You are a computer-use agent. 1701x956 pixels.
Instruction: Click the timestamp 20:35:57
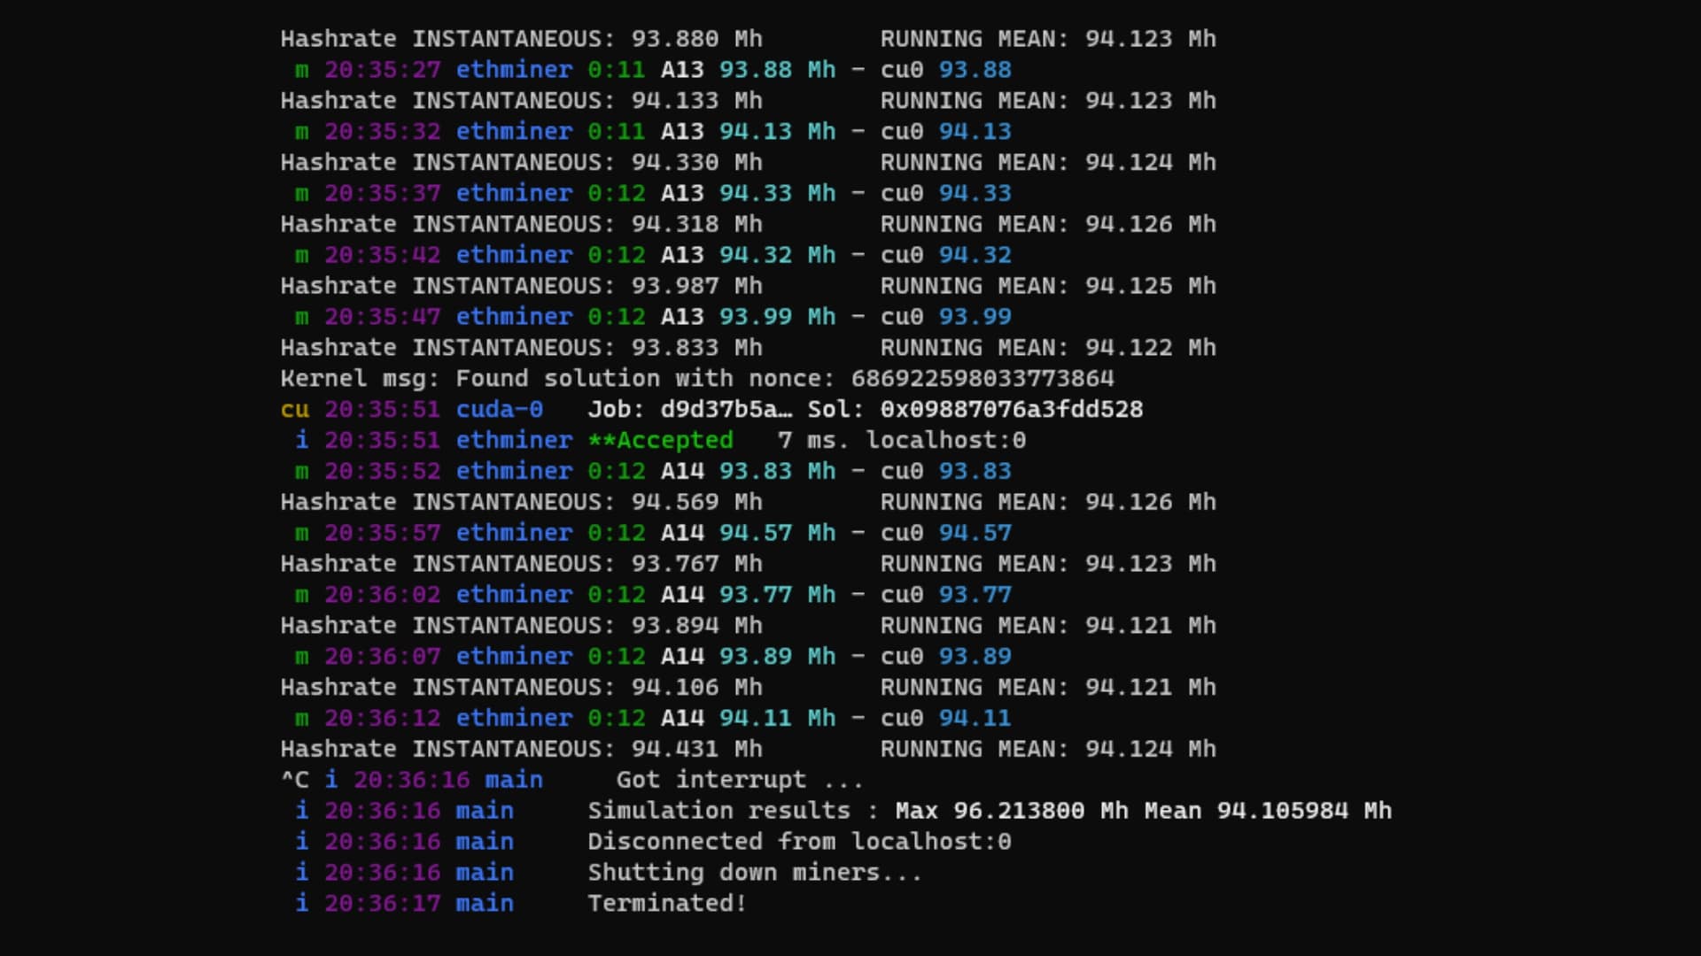[x=382, y=533]
